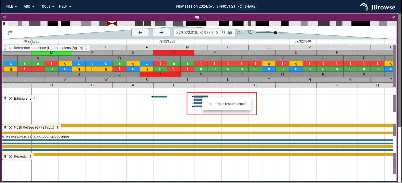
Task: Click the red stop codon cell in upper translation
Action: pos(174,53)
